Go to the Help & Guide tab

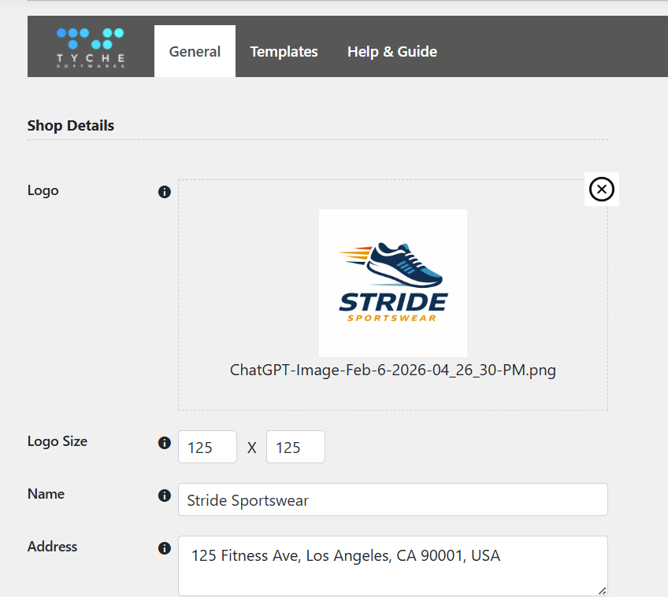(392, 52)
